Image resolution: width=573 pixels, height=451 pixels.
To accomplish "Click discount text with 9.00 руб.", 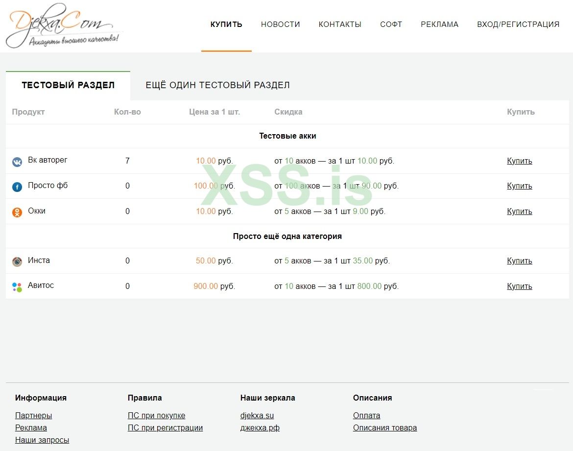I will [x=330, y=211].
